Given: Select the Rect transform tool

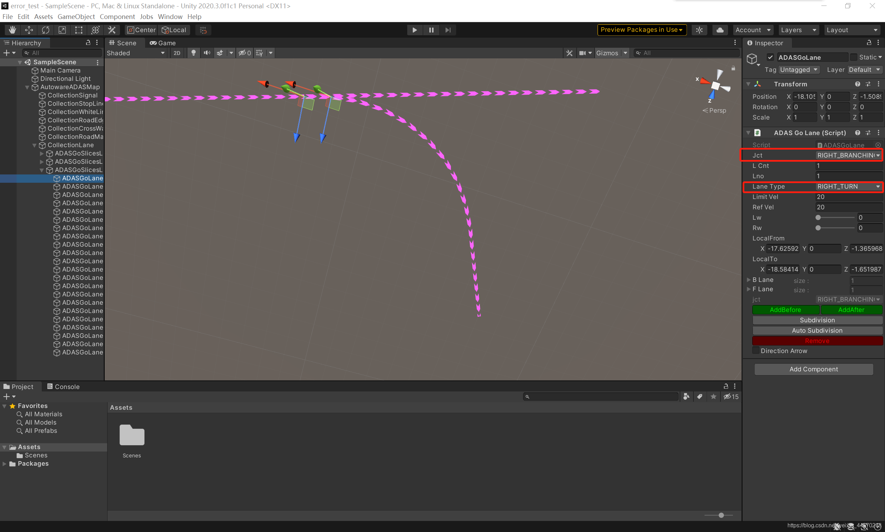Looking at the screenshot, I should click(78, 30).
